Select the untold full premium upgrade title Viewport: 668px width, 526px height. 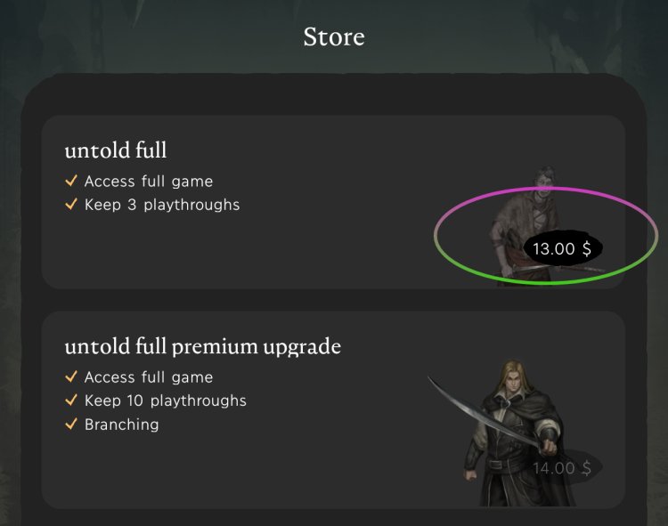coord(203,347)
